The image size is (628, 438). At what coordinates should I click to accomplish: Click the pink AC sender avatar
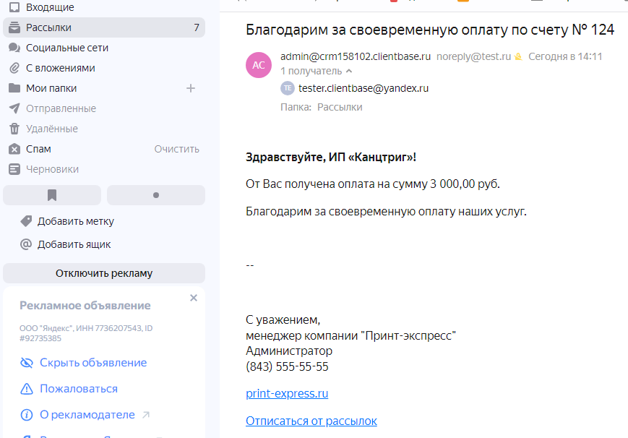(x=259, y=64)
